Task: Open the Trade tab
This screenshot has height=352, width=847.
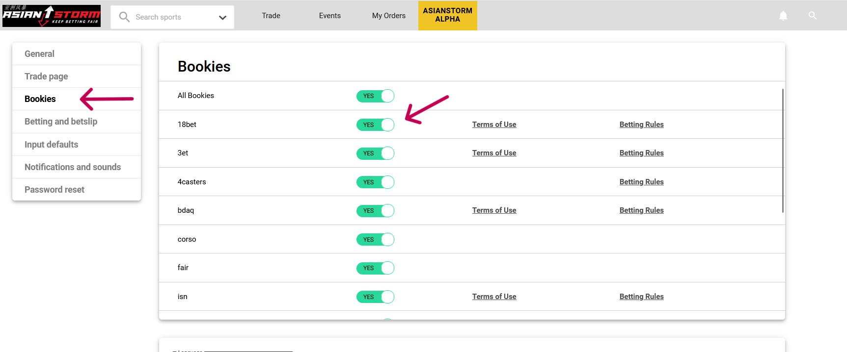Action: 271,16
